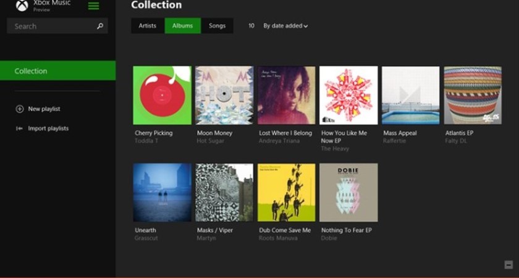This screenshot has height=278, width=519.
Task: Switch to the Songs tab
Action: click(x=217, y=26)
